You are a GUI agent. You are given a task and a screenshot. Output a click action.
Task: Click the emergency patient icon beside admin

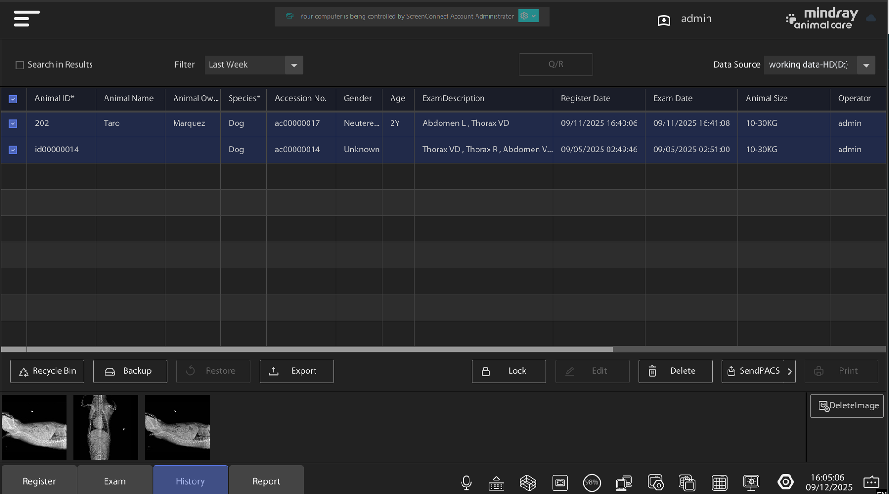pos(664,20)
